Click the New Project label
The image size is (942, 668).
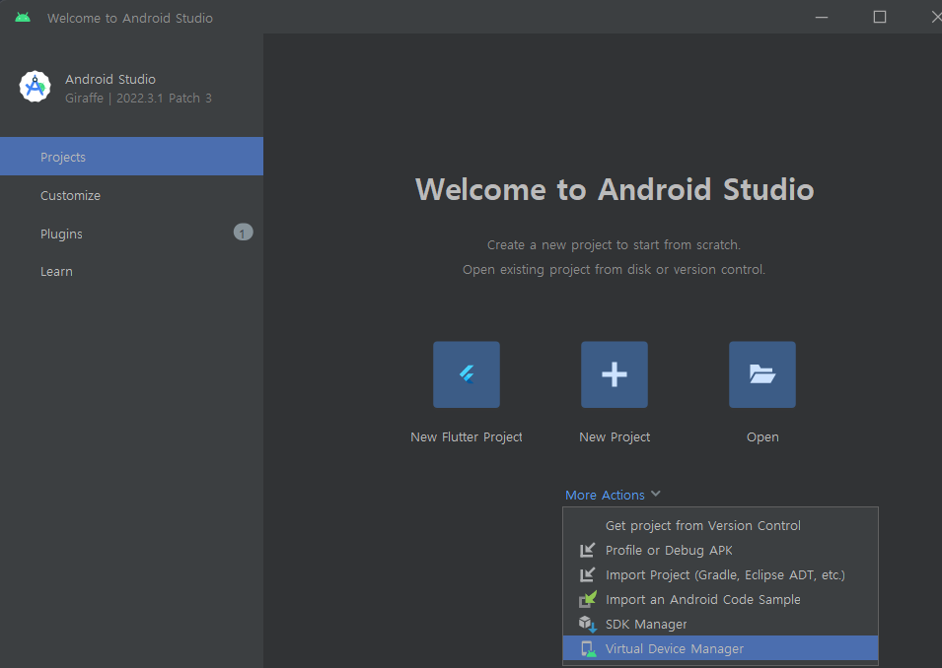(x=614, y=436)
